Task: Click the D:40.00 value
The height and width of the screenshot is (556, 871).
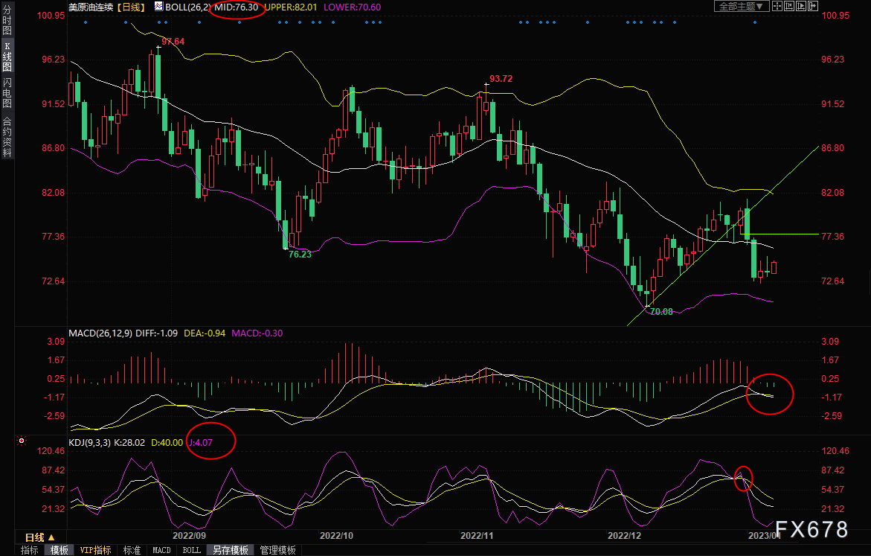Action: coord(167,443)
